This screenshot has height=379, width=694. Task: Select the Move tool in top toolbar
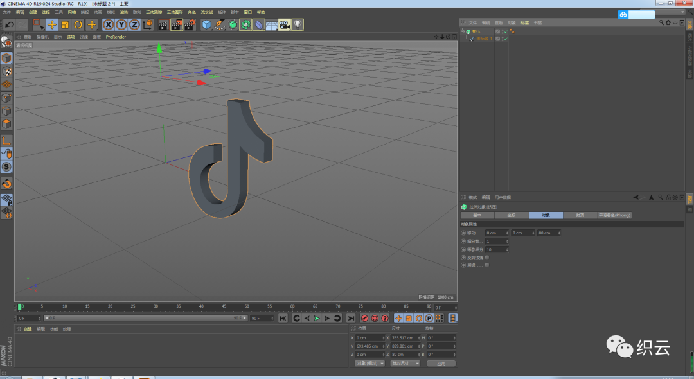pyautogui.click(x=52, y=25)
